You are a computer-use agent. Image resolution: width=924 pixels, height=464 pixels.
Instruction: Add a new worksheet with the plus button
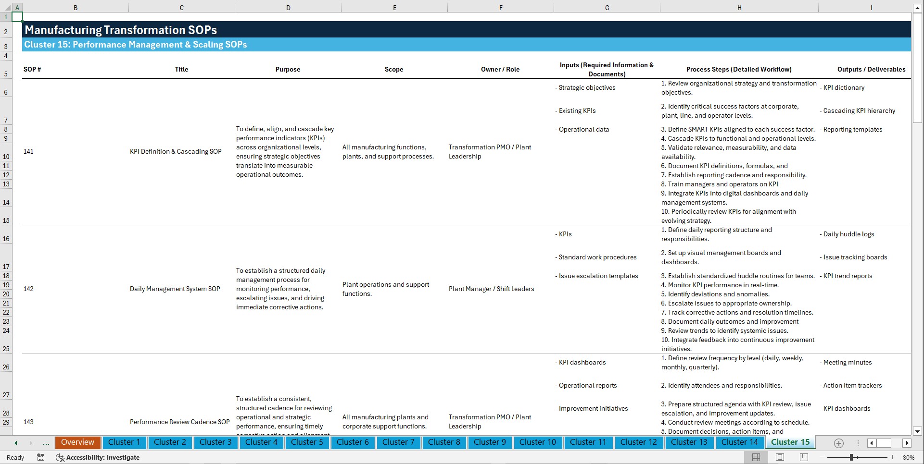[839, 443]
